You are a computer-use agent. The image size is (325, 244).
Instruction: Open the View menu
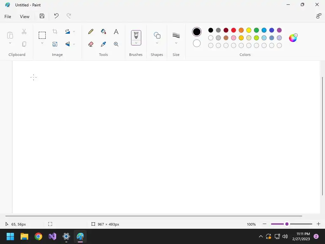point(25,17)
